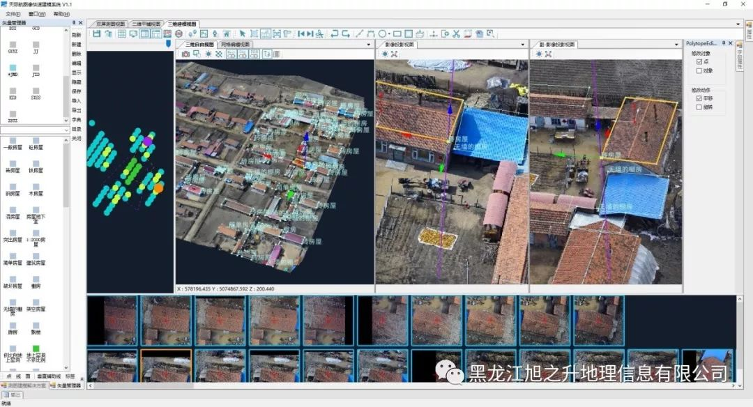This screenshot has height=407, width=753.
Task: Open the dropdown of 副-影像投影视图 panel
Action: 675,43
